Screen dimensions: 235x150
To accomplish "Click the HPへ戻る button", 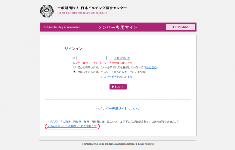I will tap(181, 27).
